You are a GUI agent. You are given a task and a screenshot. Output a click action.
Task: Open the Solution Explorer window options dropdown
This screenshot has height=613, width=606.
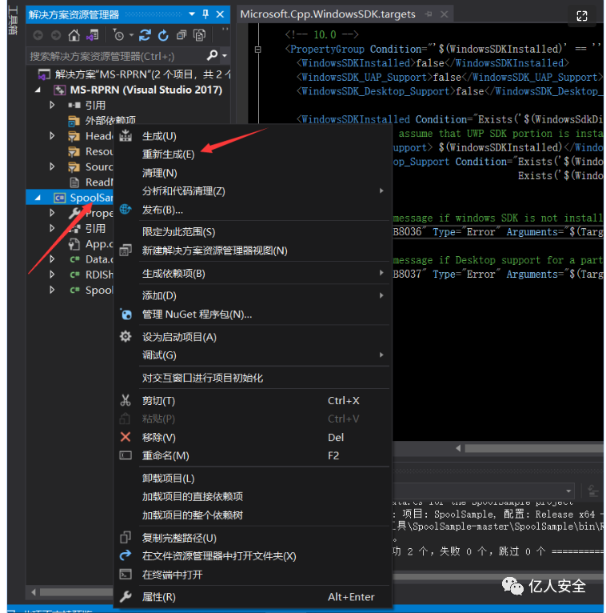click(192, 14)
